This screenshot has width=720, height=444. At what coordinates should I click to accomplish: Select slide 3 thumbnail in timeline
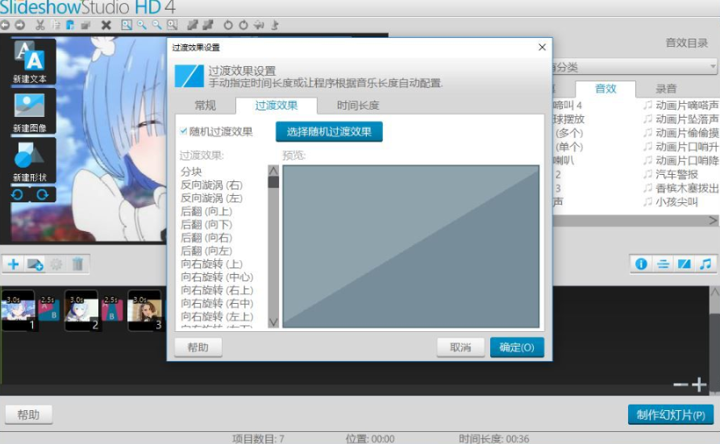(144, 310)
